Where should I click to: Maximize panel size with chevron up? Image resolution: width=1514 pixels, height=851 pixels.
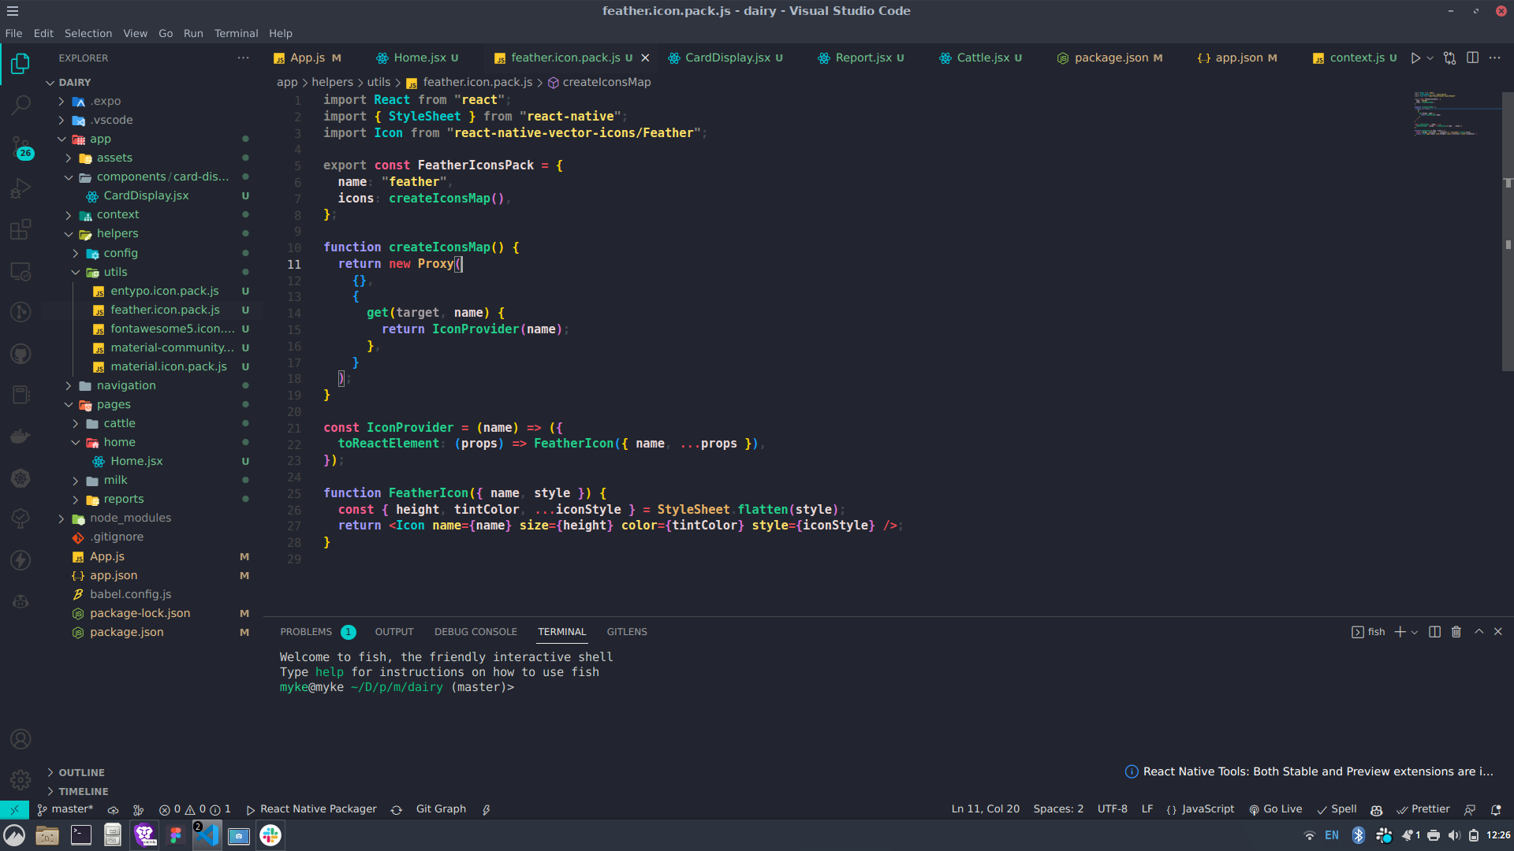tap(1479, 632)
